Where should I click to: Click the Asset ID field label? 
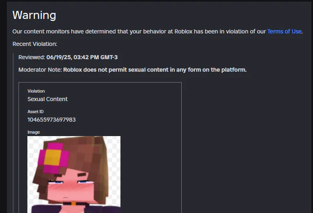35,112
